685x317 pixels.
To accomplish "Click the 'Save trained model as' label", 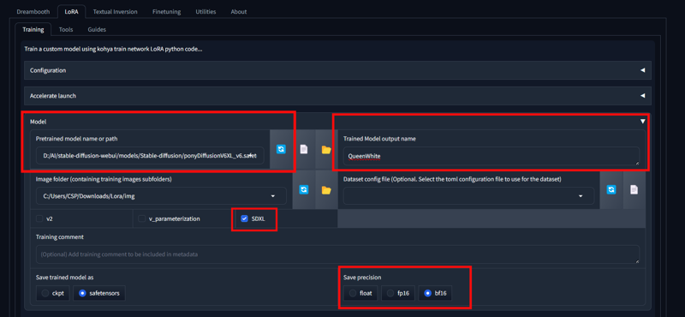I will point(65,278).
